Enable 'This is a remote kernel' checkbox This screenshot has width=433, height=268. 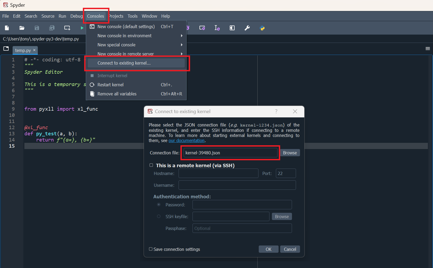click(151, 165)
